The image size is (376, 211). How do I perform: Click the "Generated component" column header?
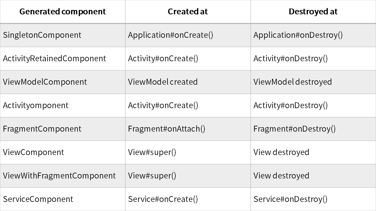click(63, 12)
